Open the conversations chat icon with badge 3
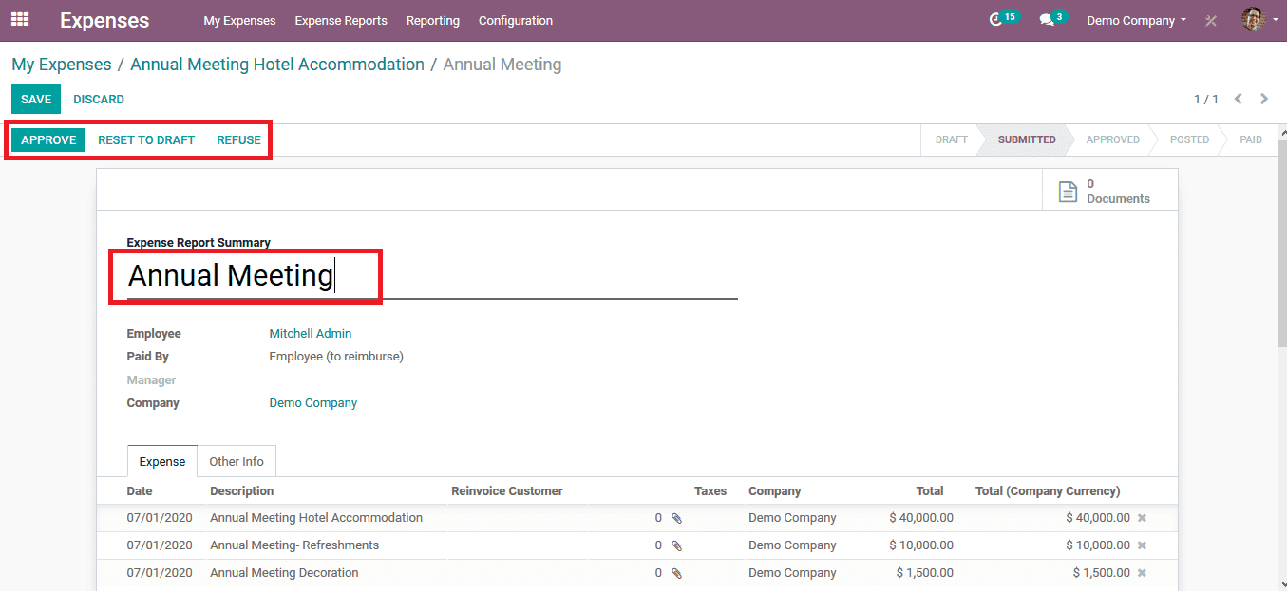1287x591 pixels. pyautogui.click(x=1051, y=19)
